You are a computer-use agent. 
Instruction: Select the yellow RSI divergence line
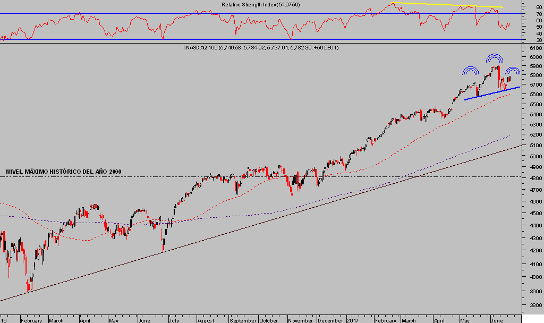(x=446, y=5)
